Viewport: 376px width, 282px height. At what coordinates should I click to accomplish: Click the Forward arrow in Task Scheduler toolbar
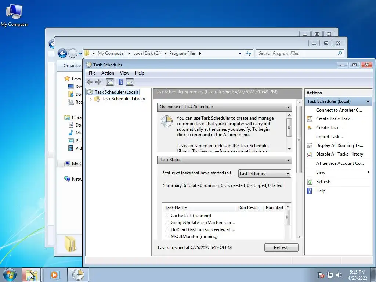(98, 82)
